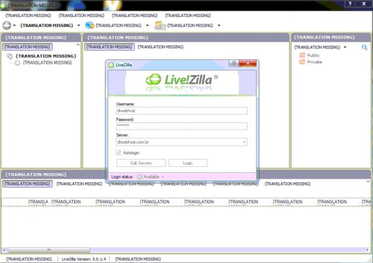Close the LiveZilla login dialog with the red X
This screenshot has height=263, width=373.
(x=248, y=63)
